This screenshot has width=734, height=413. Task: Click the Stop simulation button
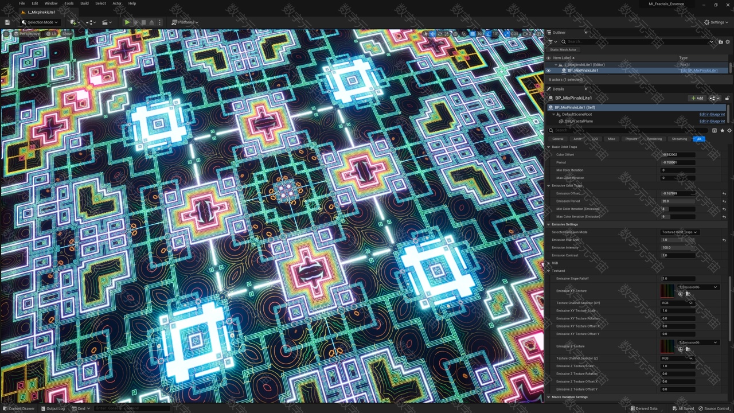tap(143, 22)
